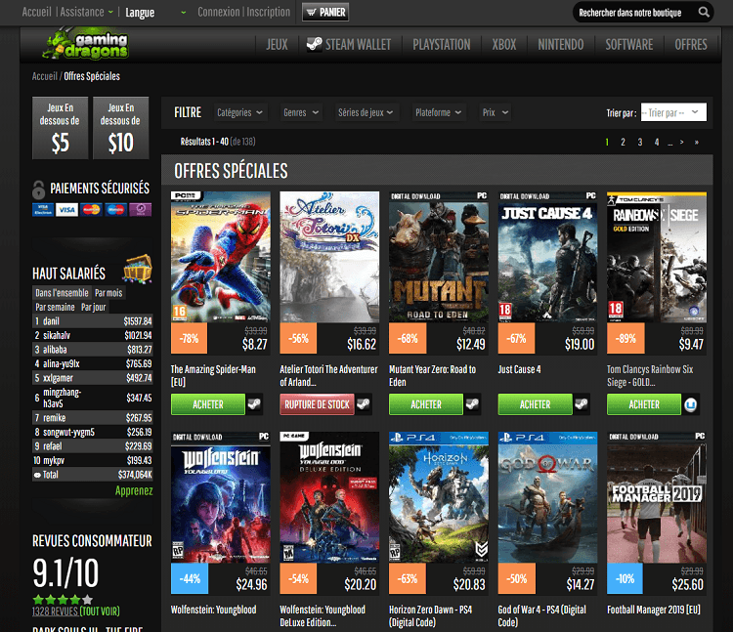Image resolution: width=733 pixels, height=632 pixels.
Task: Click the Rupture de Stock button
Action: point(317,404)
